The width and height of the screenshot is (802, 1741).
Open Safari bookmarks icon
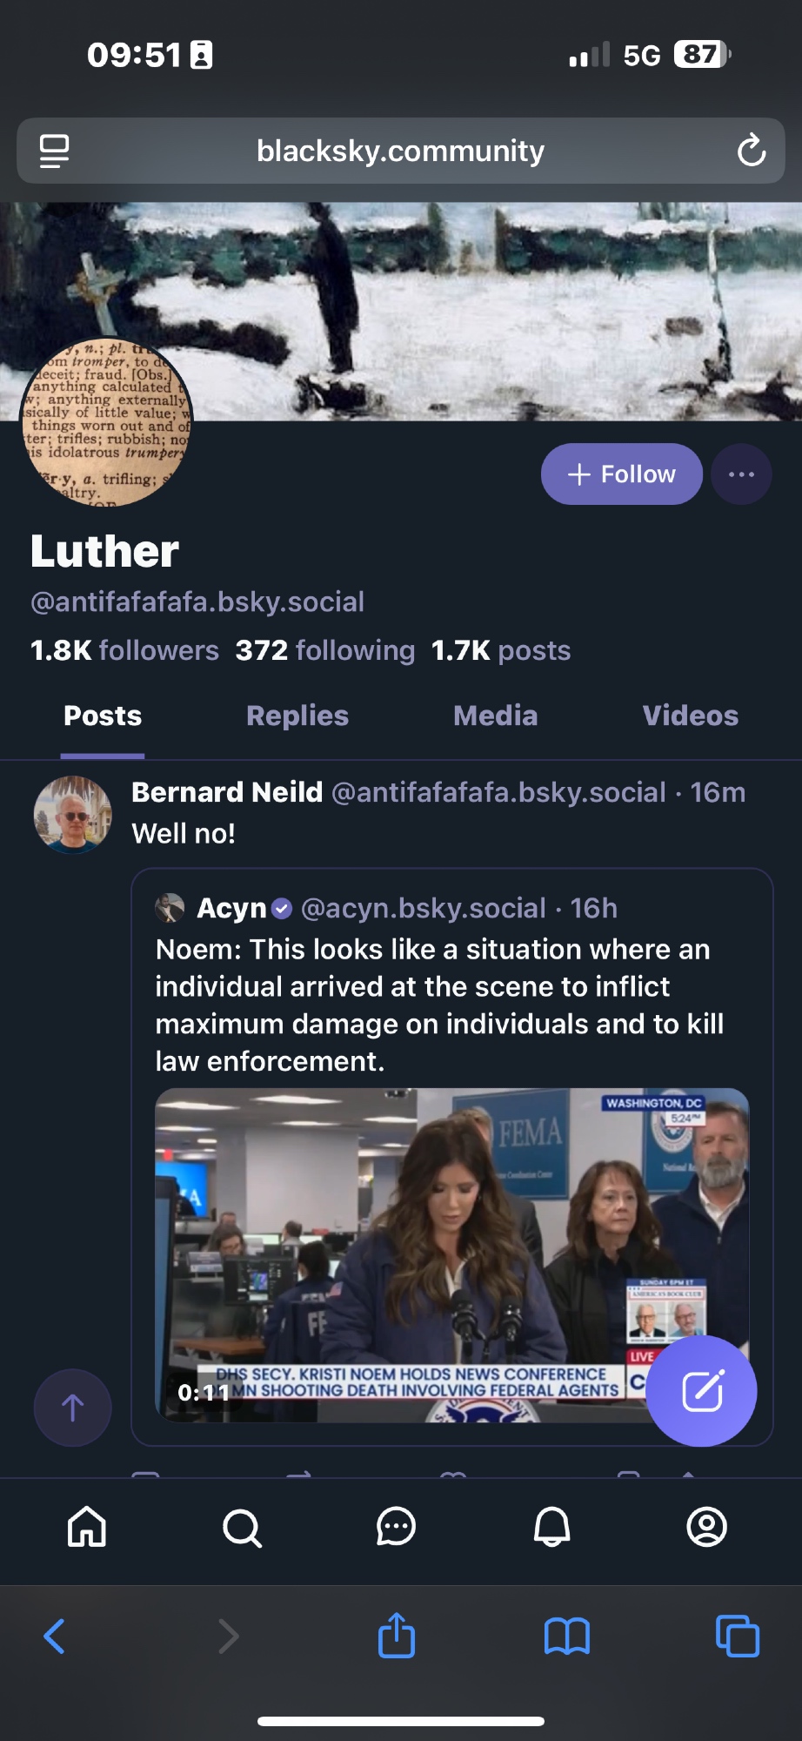click(x=566, y=1637)
